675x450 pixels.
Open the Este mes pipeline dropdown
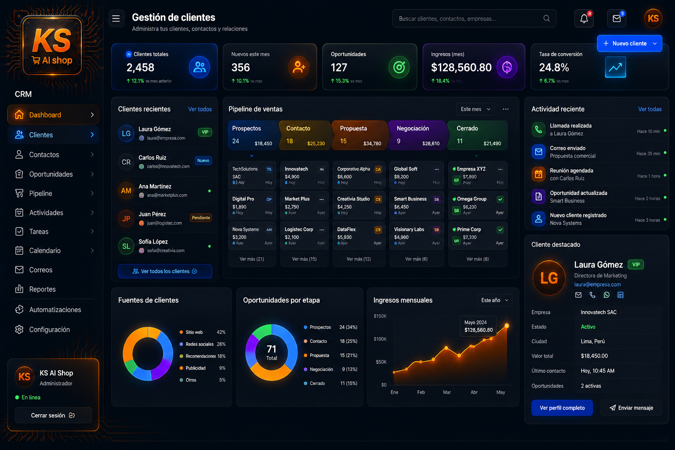475,109
